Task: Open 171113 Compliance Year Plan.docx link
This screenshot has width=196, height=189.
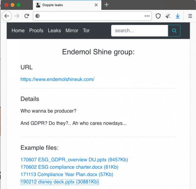Action: [x=67, y=175]
